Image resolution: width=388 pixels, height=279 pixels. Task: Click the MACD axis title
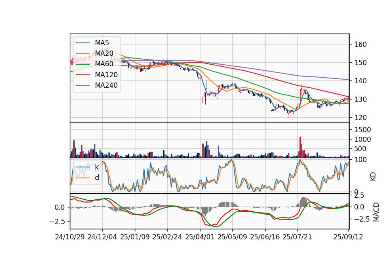point(376,212)
